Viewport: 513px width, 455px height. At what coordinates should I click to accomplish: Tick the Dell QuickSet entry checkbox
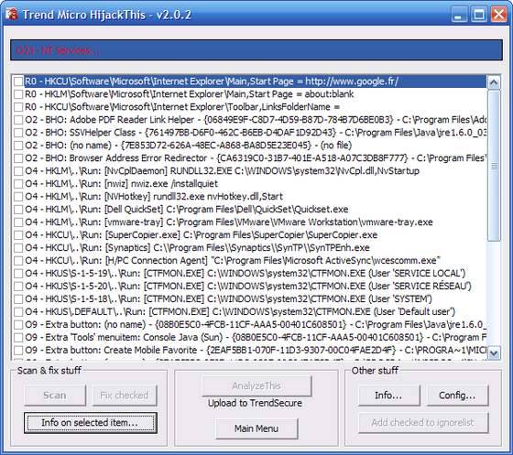coord(18,210)
